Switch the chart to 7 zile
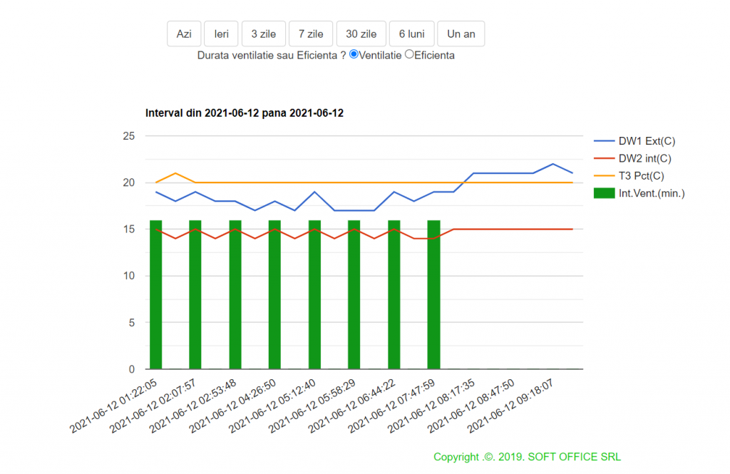The width and height of the screenshot is (730, 474). pos(311,34)
